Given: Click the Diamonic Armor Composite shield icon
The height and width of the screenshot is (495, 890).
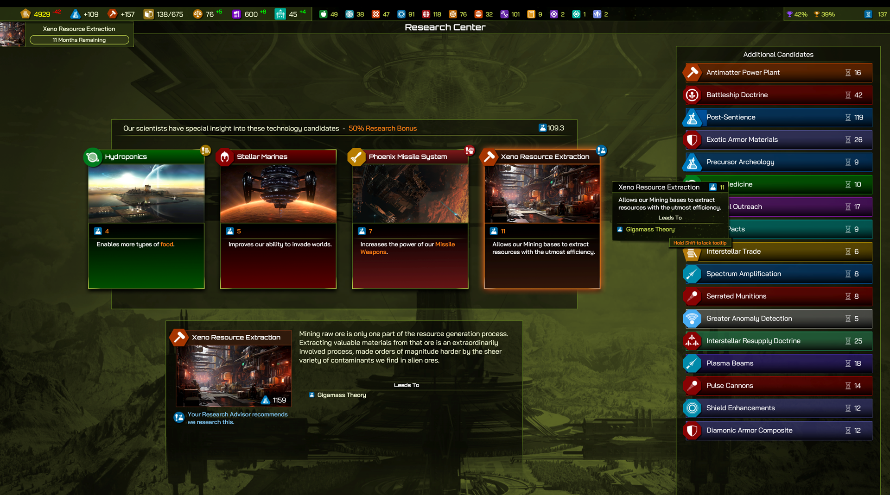Looking at the screenshot, I should (x=692, y=431).
